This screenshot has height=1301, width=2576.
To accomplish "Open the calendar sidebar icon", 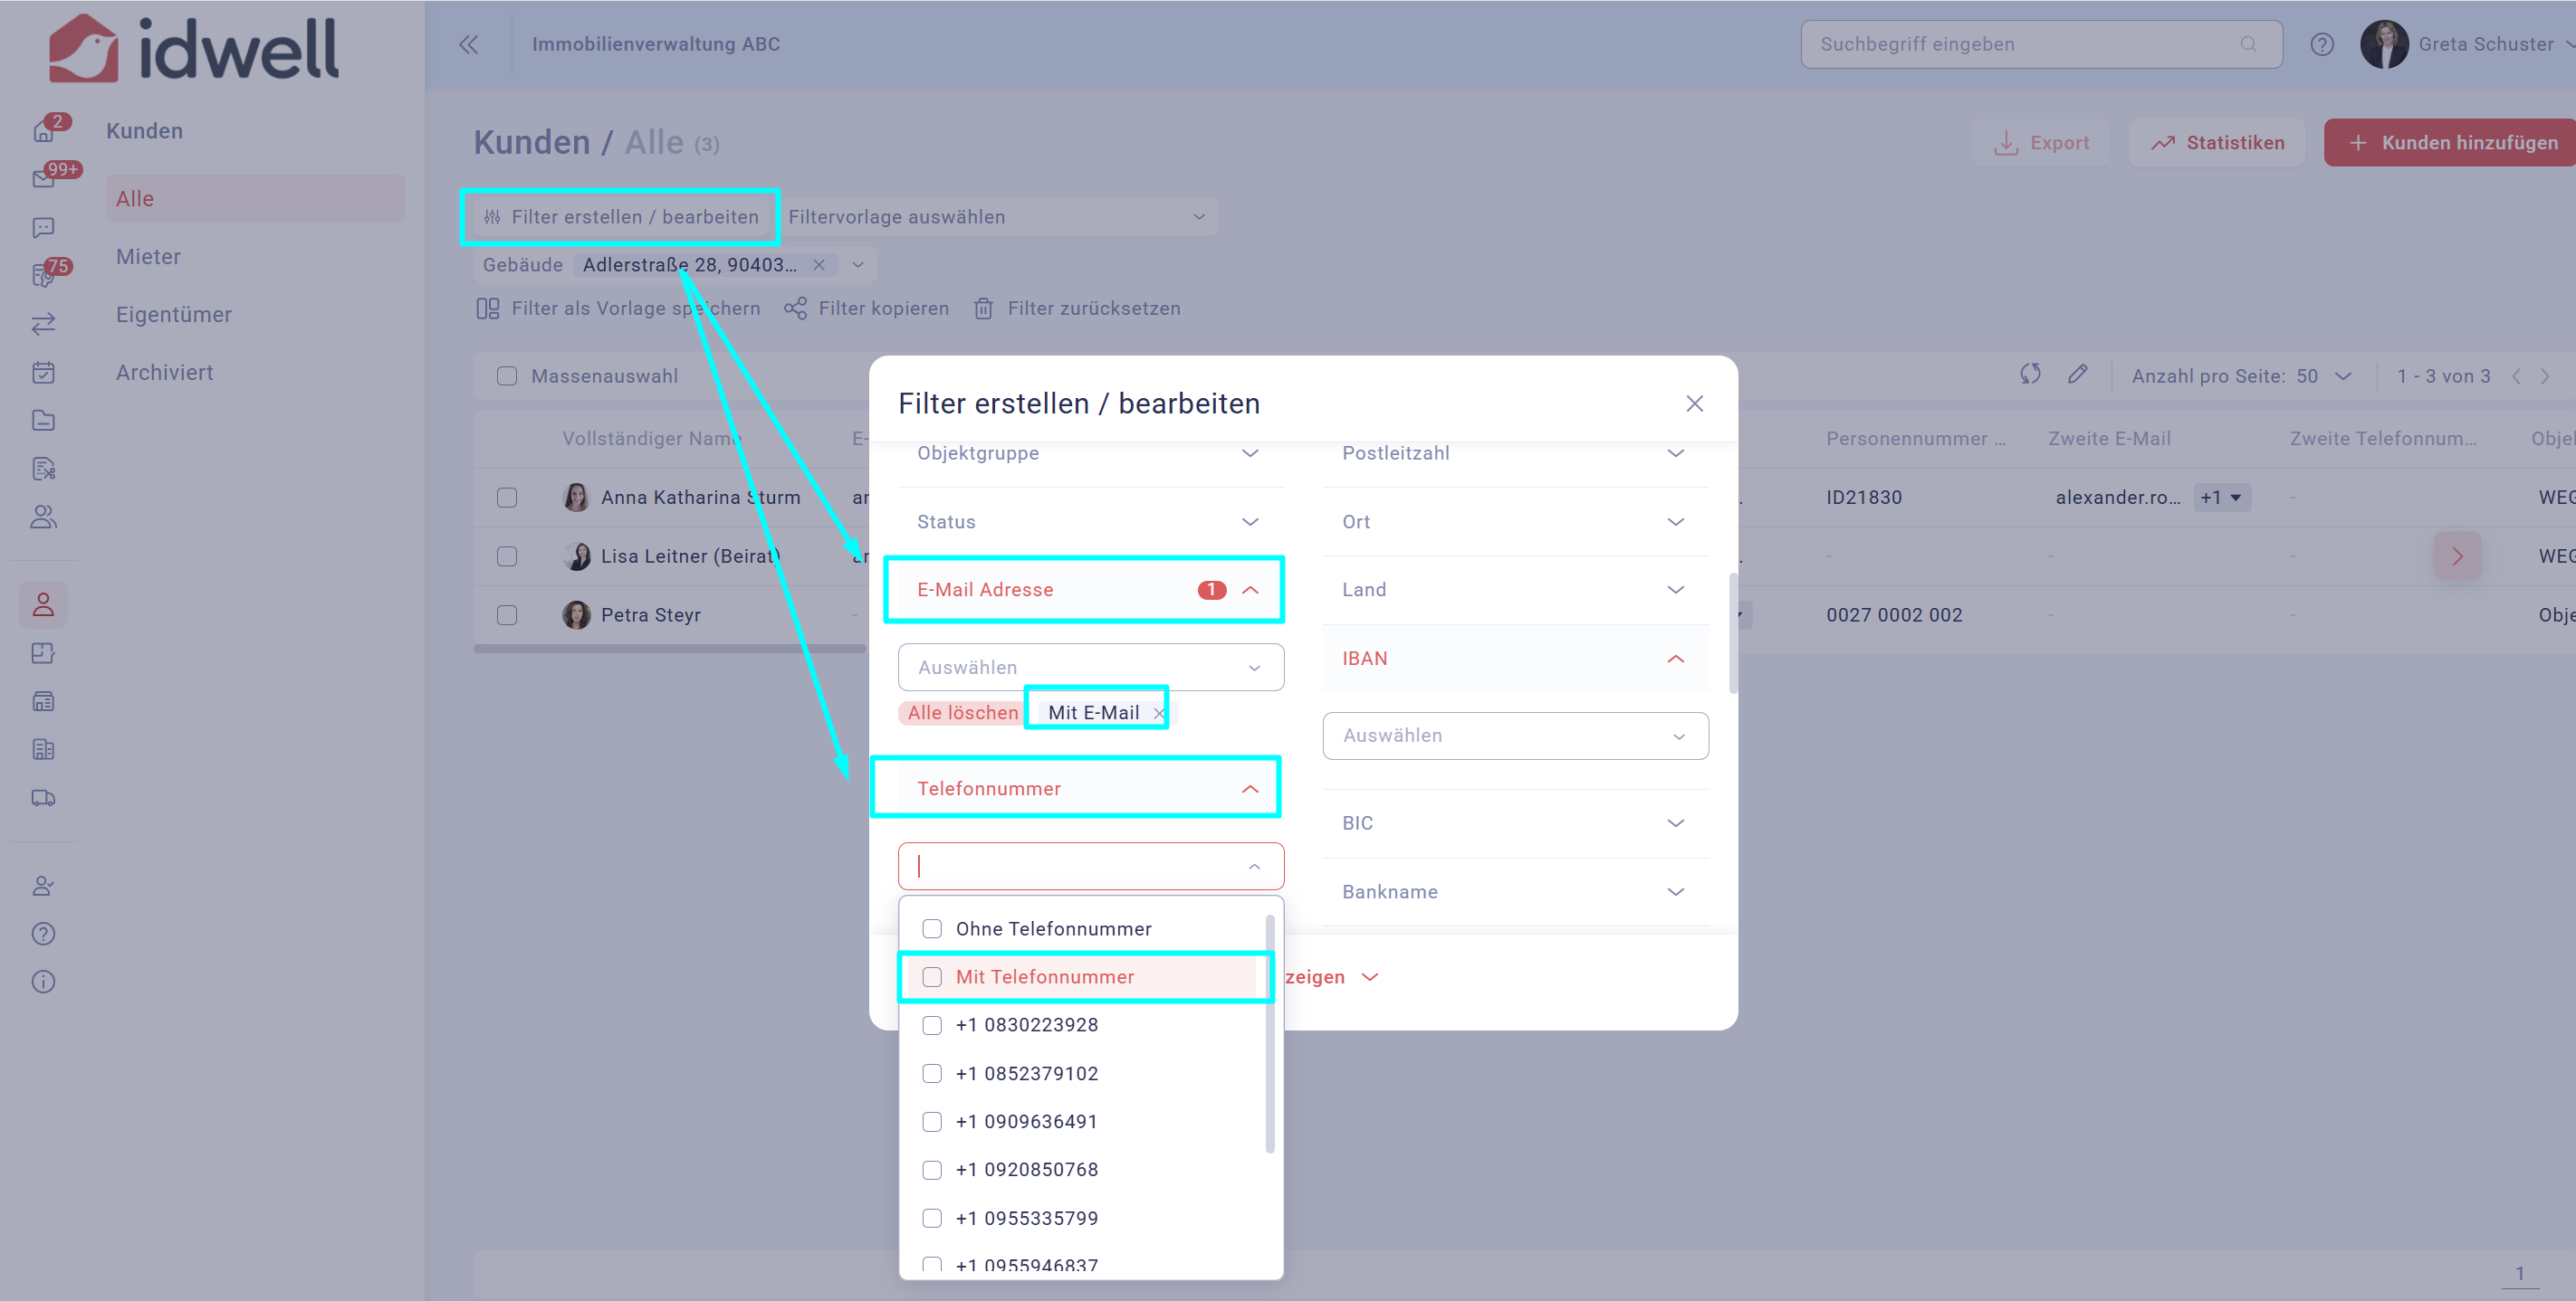I will pyautogui.click(x=44, y=372).
